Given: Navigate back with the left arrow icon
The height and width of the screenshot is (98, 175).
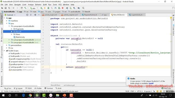Looking at the screenshot, I should coord(14,8).
